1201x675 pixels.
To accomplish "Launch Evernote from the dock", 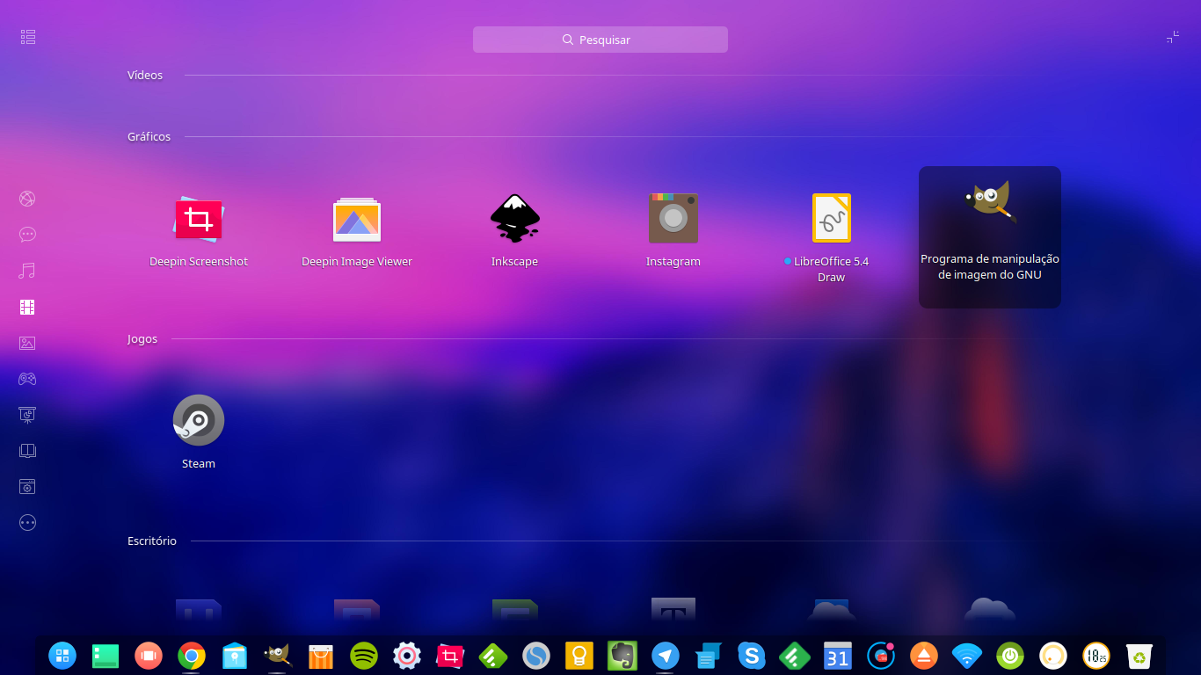I will (622, 655).
